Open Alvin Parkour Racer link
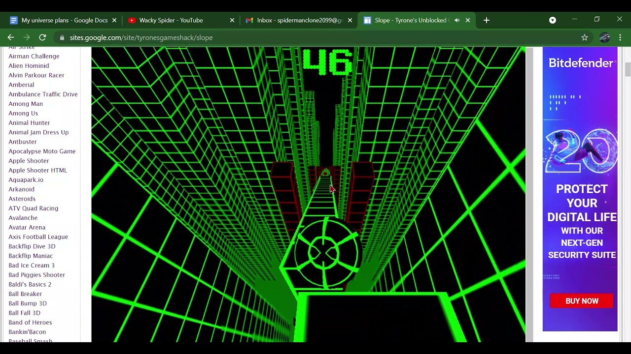 [36, 75]
